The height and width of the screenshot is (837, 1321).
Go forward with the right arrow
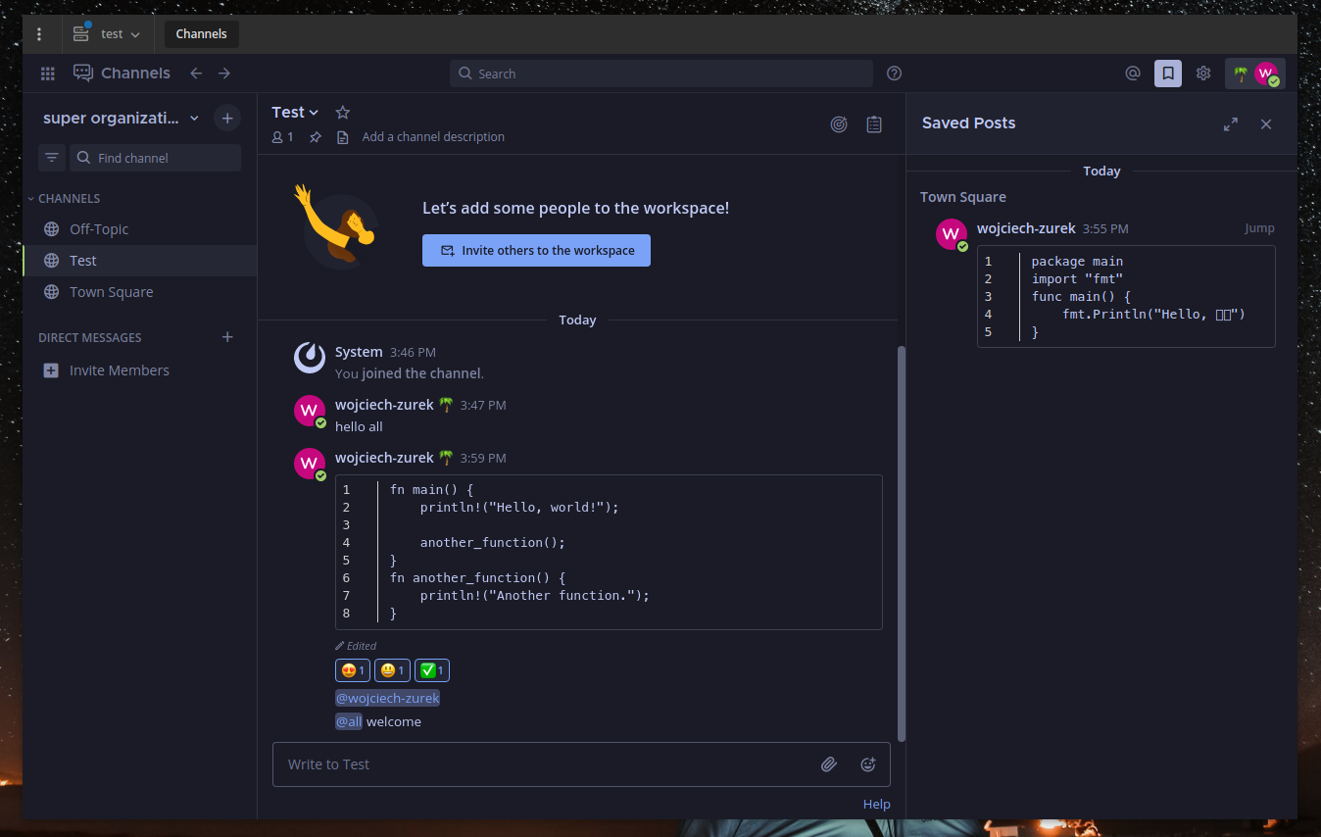tap(224, 74)
